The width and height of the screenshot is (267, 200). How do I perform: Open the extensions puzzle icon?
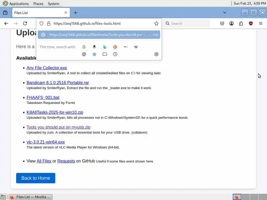241,23
